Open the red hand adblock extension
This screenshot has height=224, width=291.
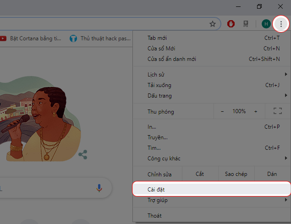point(231,24)
